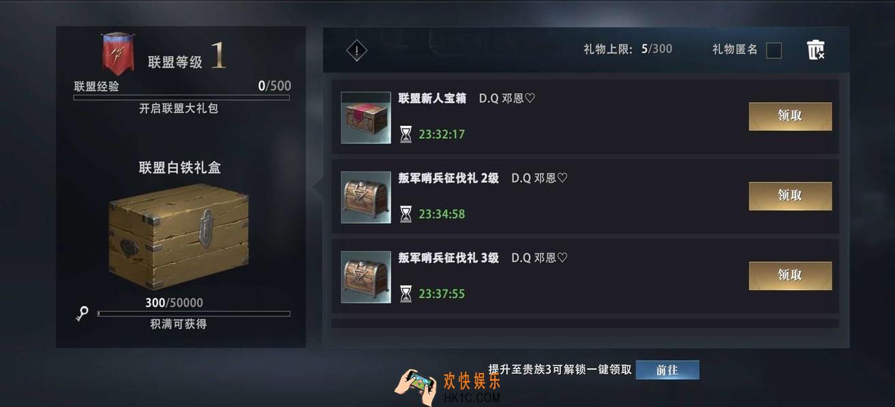Viewport: 895px width, 407px height.
Task: Claim the 叛军哨兵征伐礼 2级 gift
Action: 790,196
